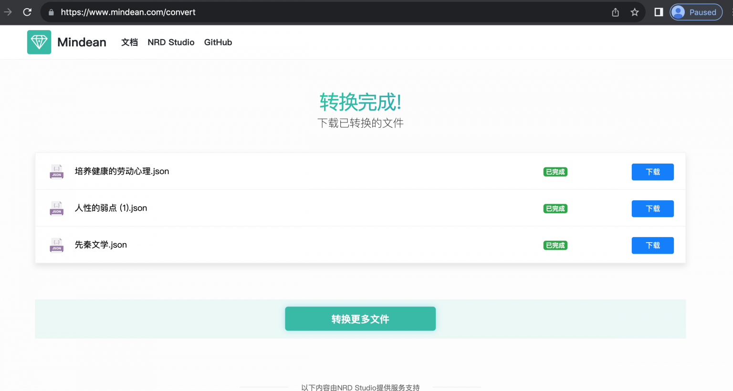Click the 已完成 status badge for 先秦文学.json
Screen dimensions: 733x391
pyautogui.click(x=555, y=245)
